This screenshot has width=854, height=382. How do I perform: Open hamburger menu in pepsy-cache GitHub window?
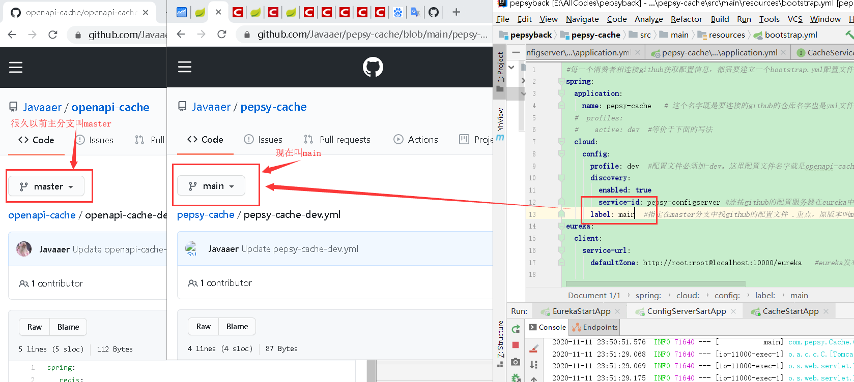(185, 67)
